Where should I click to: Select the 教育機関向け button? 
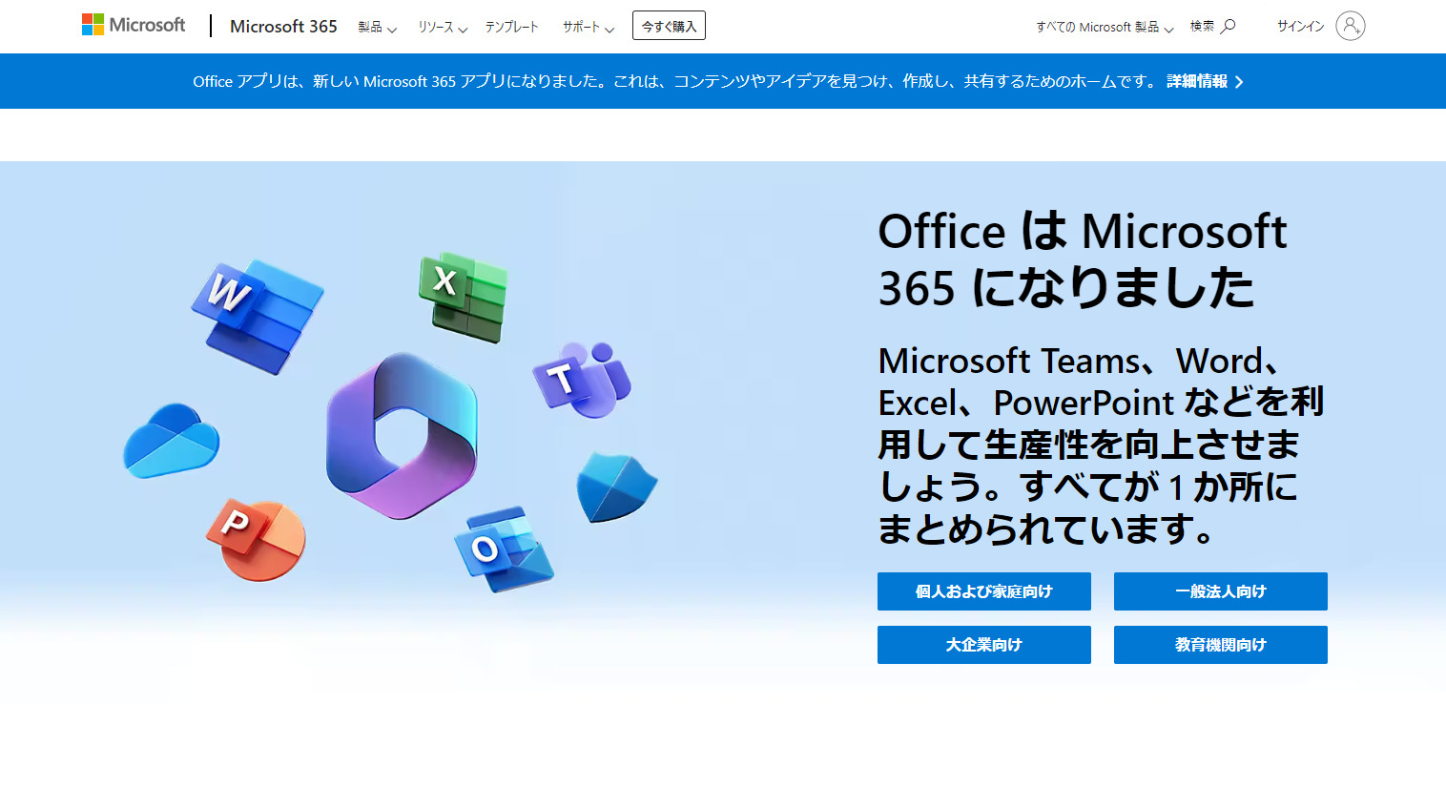point(1221,645)
